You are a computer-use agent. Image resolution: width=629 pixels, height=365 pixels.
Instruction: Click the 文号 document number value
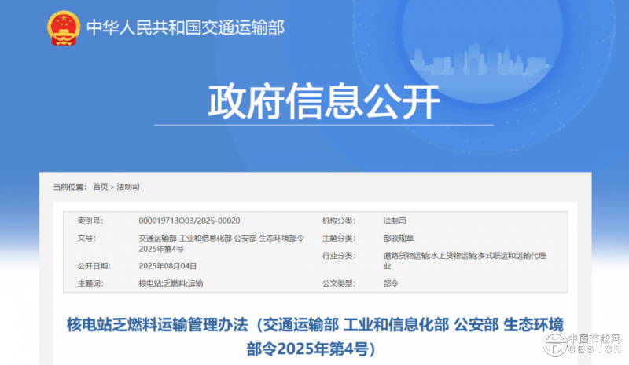[x=220, y=243]
